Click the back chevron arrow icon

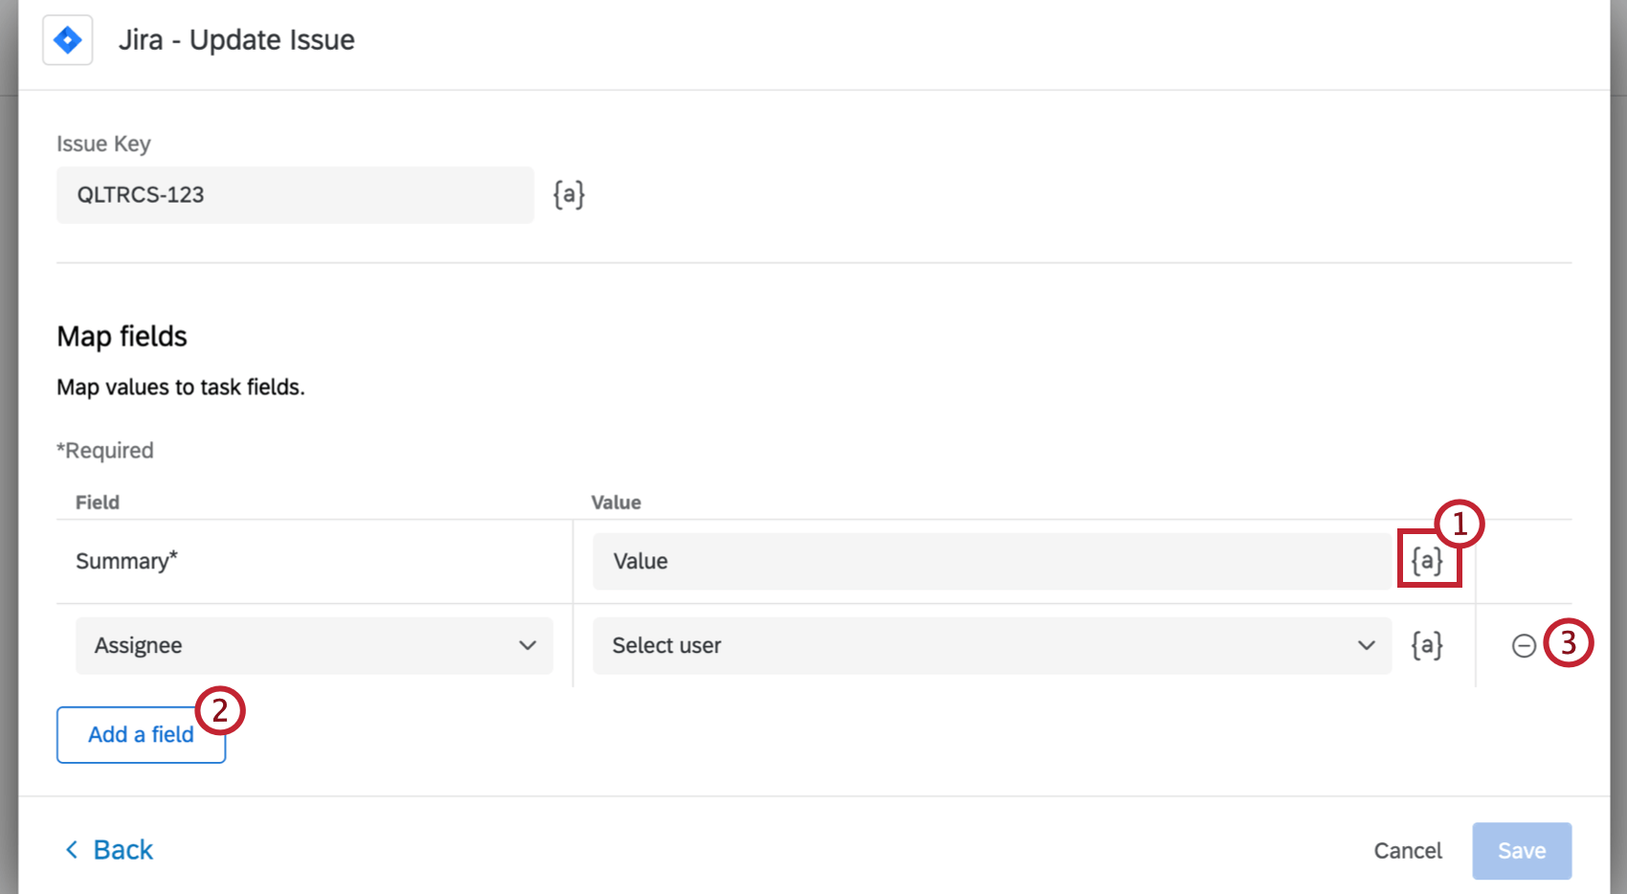[71, 849]
